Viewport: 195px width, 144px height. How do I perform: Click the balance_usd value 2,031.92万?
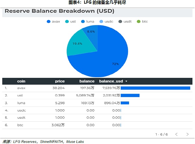click(111, 95)
